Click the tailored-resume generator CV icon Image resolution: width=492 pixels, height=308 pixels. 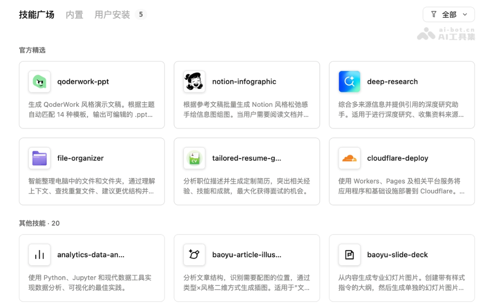coord(194,158)
